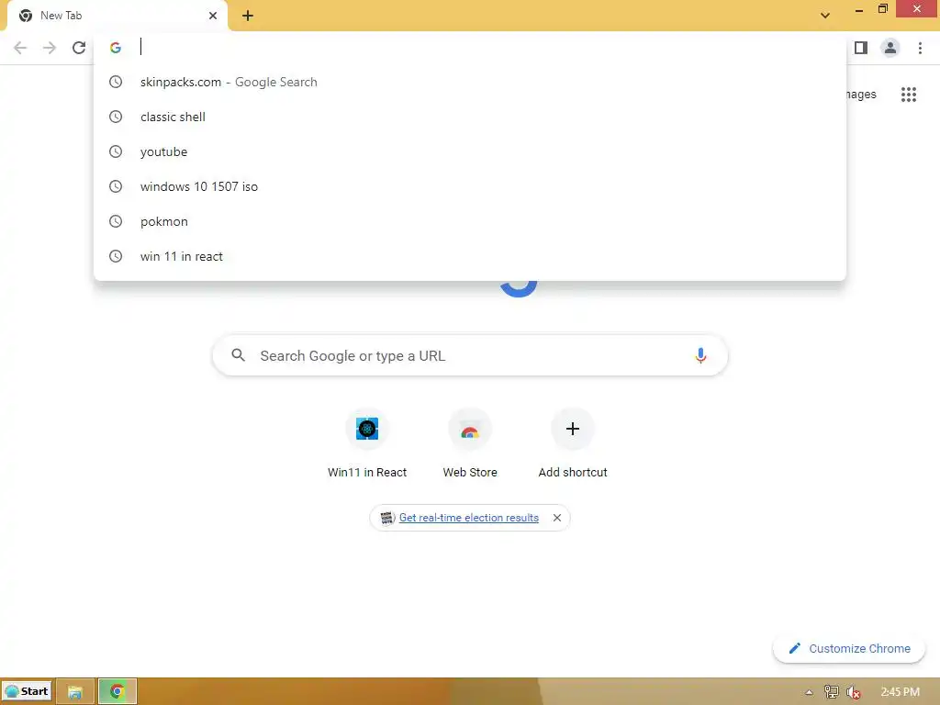Click the Customize Chrome button
Viewport: 940px width, 705px height.
tap(849, 649)
